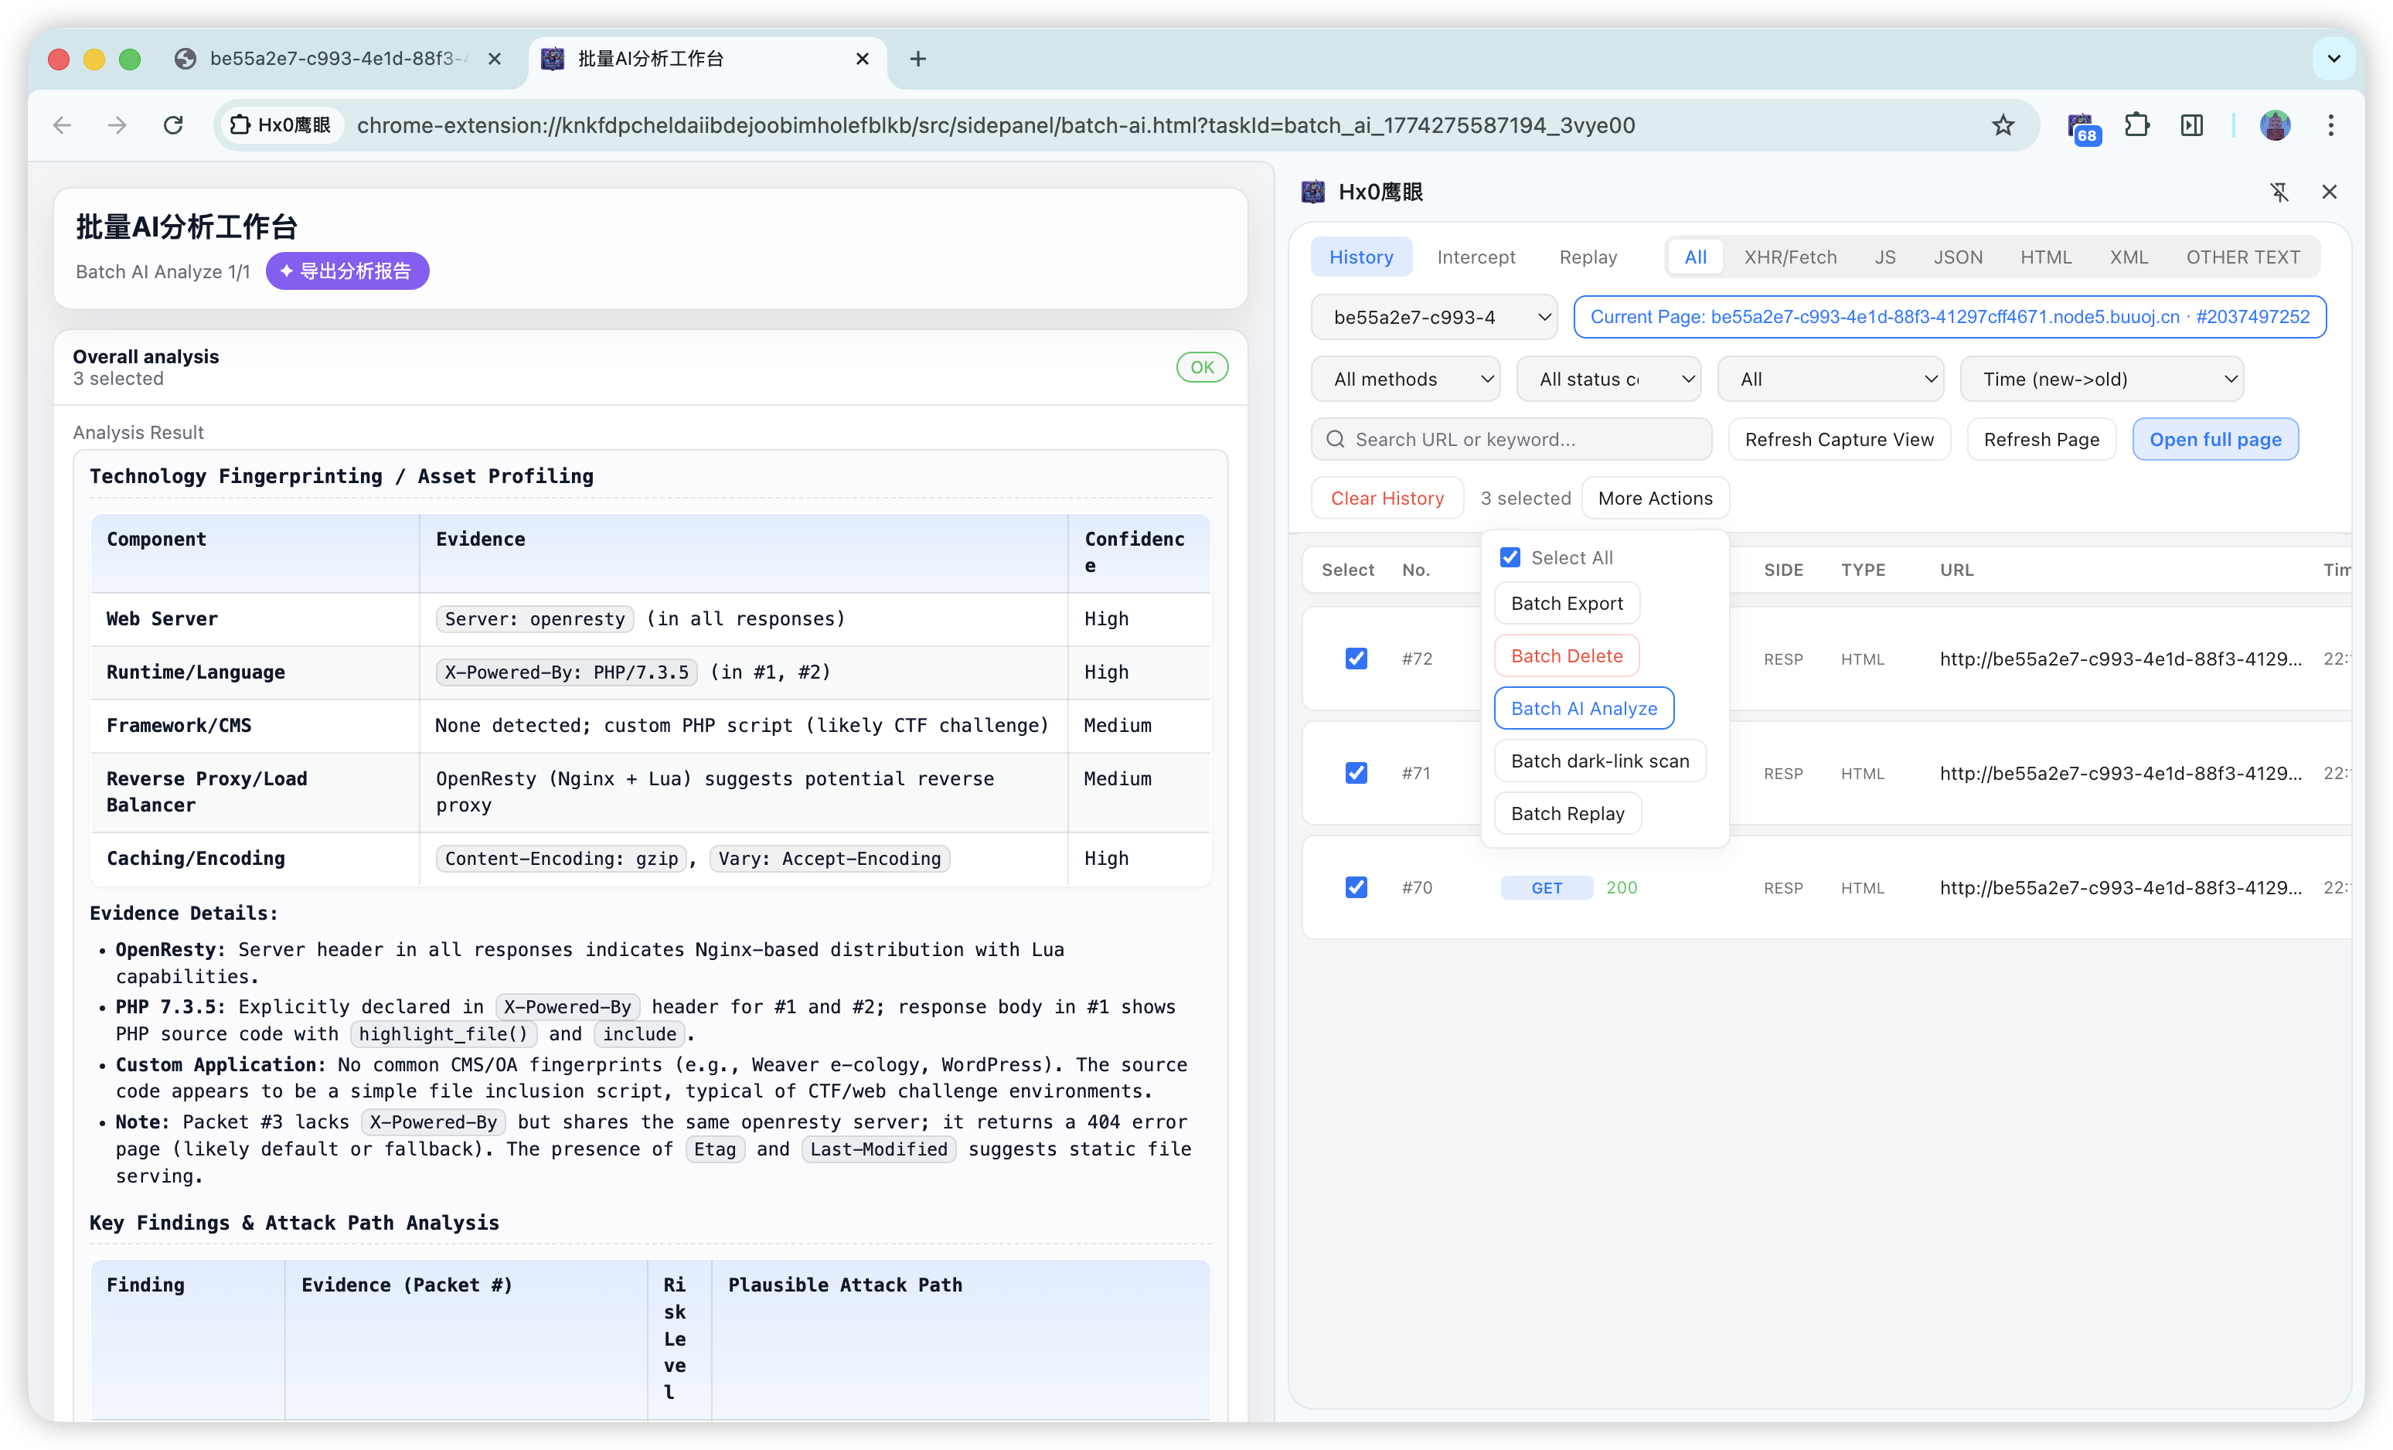The height and width of the screenshot is (1450, 2393).
Task: Click Refresh Capture View button
Action: [1840, 440]
